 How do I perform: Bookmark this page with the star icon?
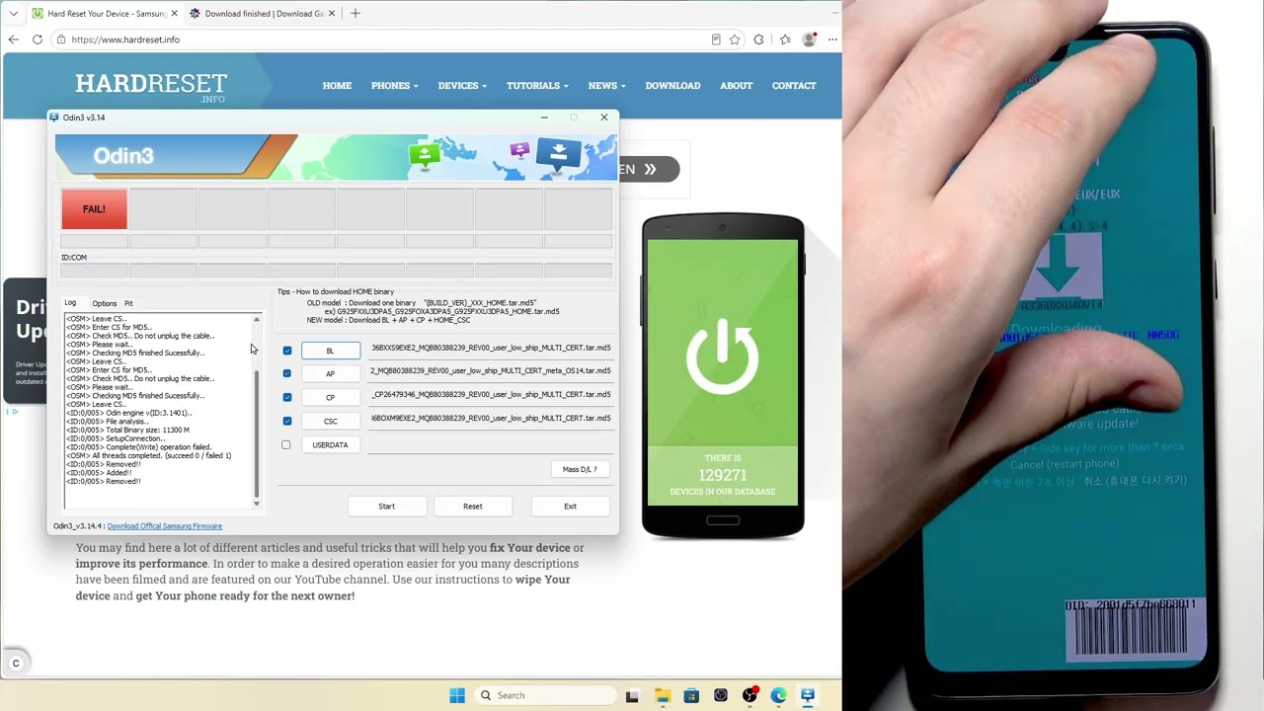[x=735, y=39]
